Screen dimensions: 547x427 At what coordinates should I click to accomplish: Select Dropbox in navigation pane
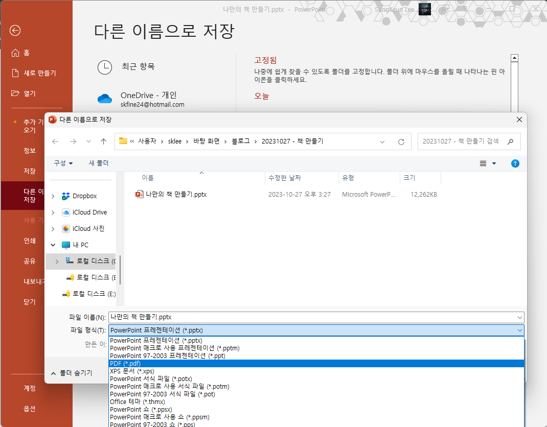pos(79,196)
